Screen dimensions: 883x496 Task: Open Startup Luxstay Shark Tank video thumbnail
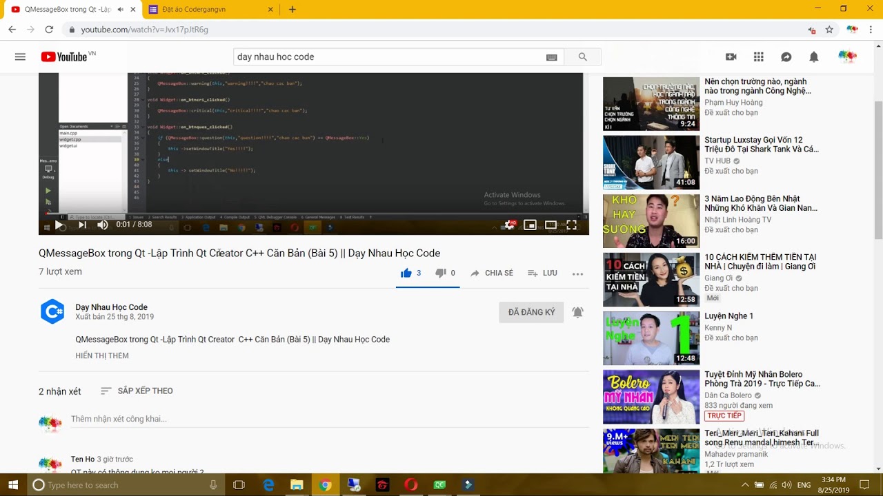point(651,163)
